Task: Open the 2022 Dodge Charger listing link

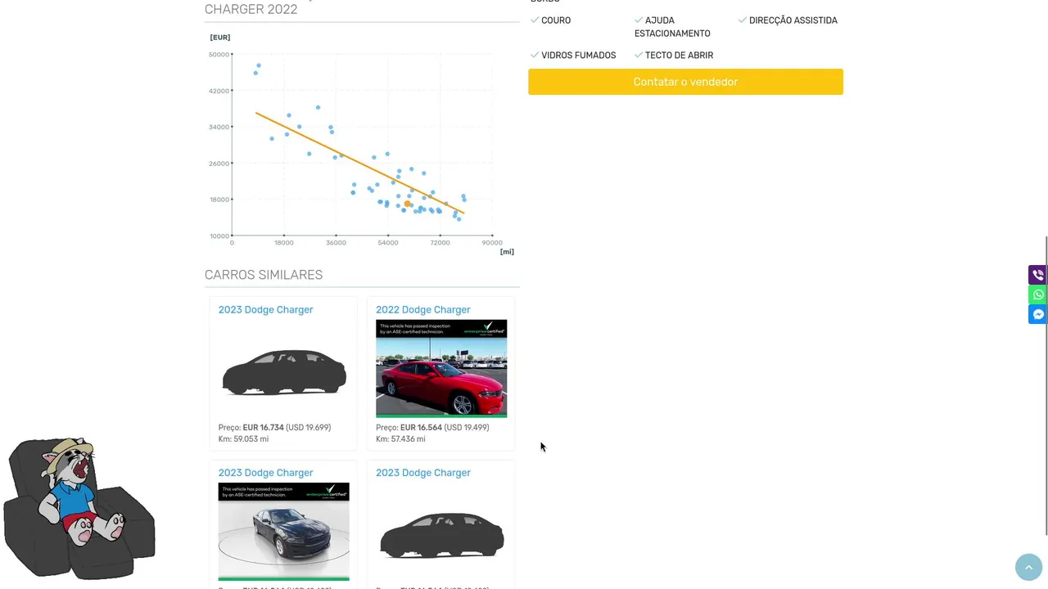Action: coord(423,309)
